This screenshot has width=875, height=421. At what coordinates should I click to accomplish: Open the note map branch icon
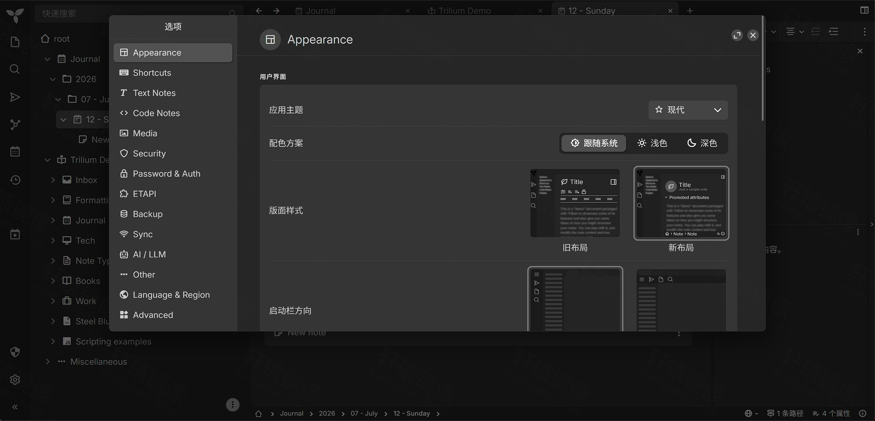click(x=15, y=124)
